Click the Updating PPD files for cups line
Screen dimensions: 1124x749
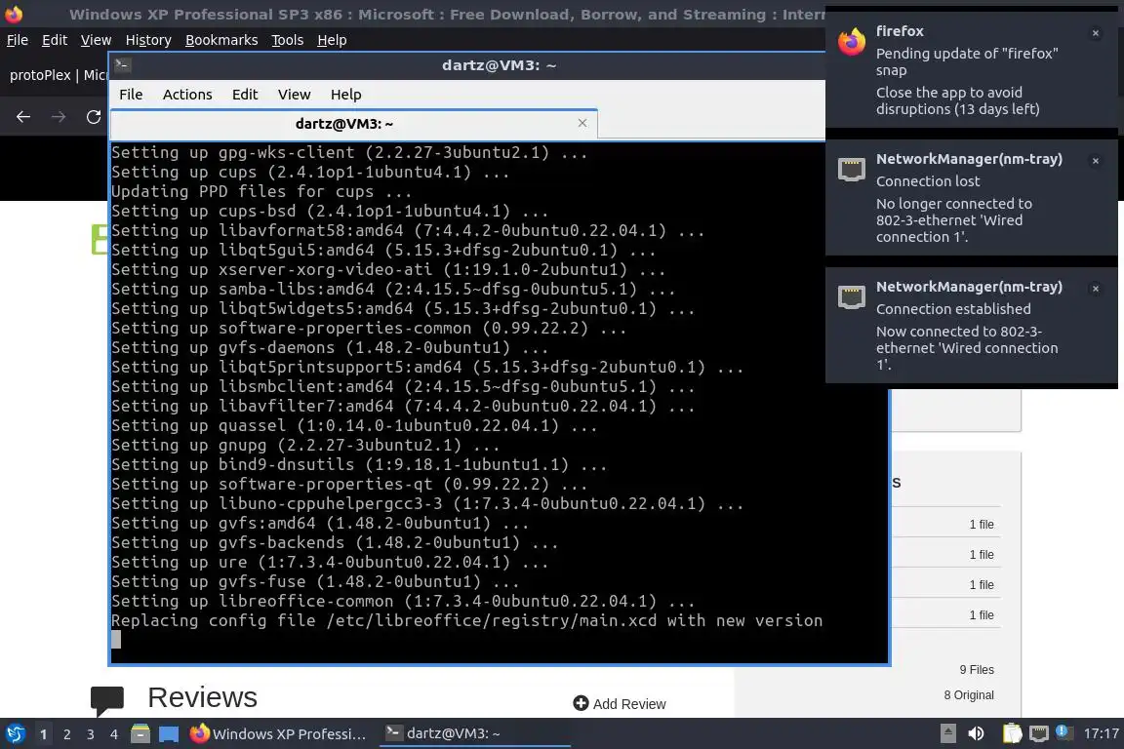261,191
